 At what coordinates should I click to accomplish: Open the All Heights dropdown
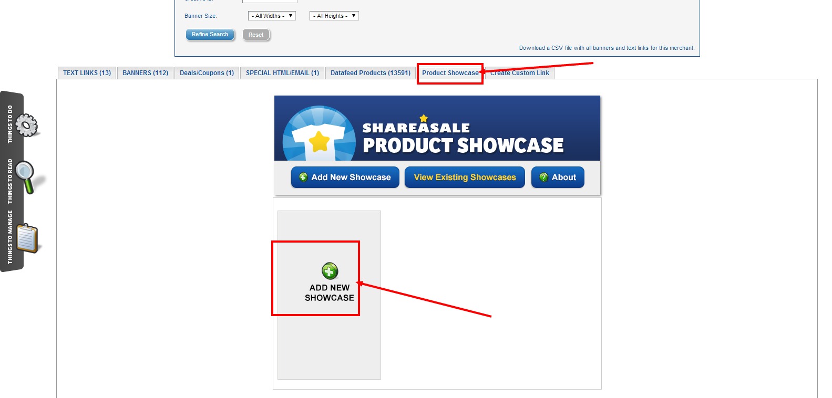coord(334,16)
